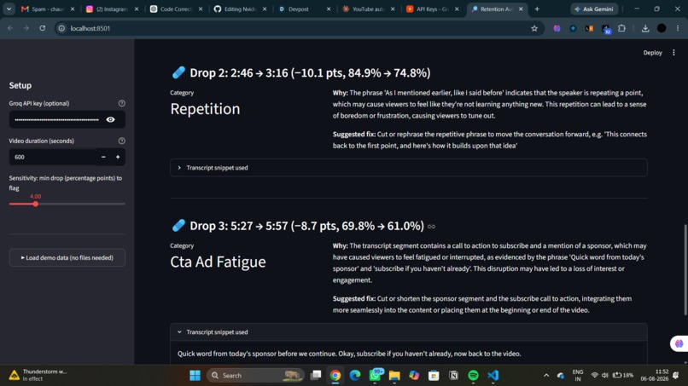The height and width of the screenshot is (386, 688).
Task: Open notification bell in system tray
Action: tap(676, 376)
